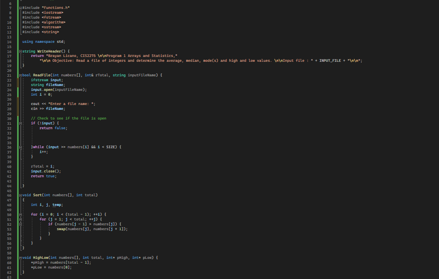Screen dimensions: 439x279
Task: Collapse the if (!input) block
Action: [20, 123]
